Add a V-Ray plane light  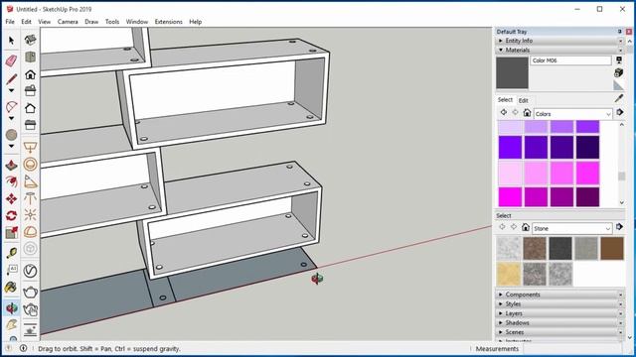click(31, 148)
